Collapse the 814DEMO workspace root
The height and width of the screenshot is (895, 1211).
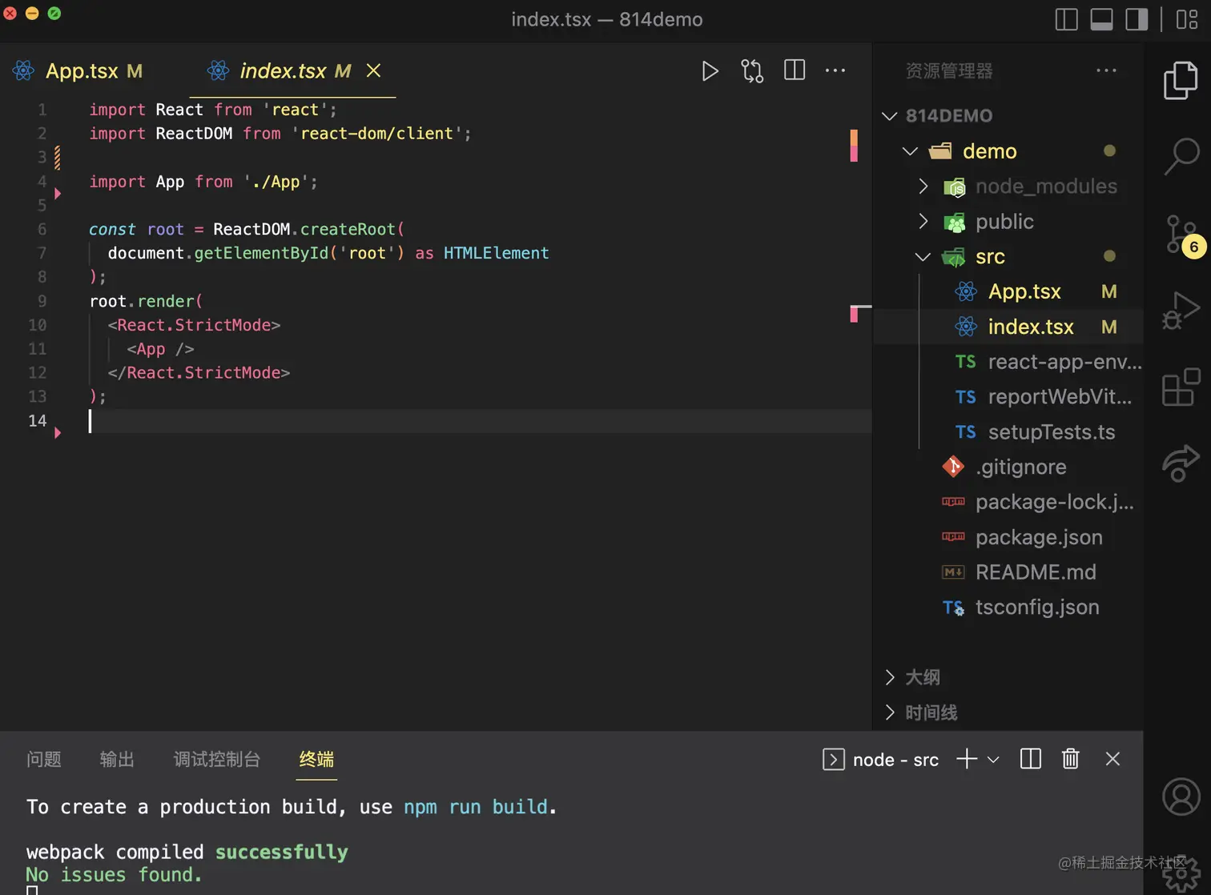click(x=889, y=116)
